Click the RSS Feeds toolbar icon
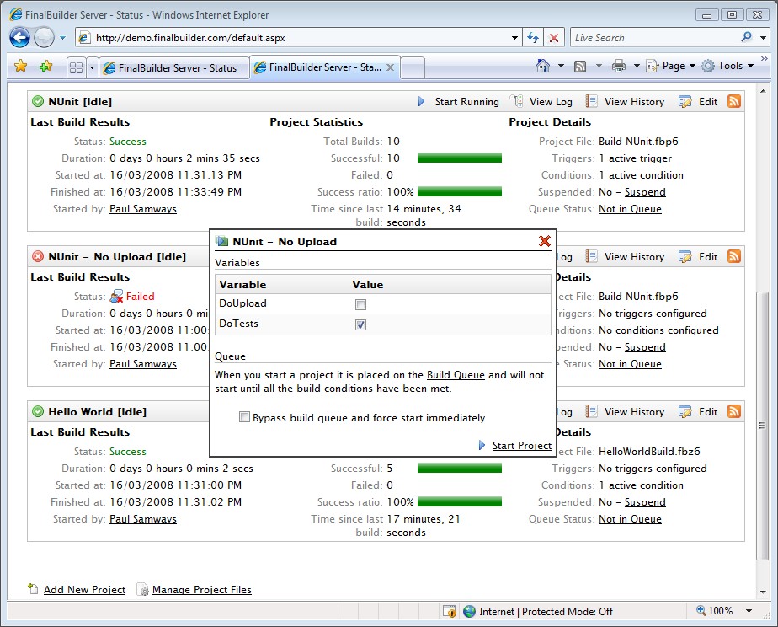This screenshot has width=778, height=627. tap(580, 66)
